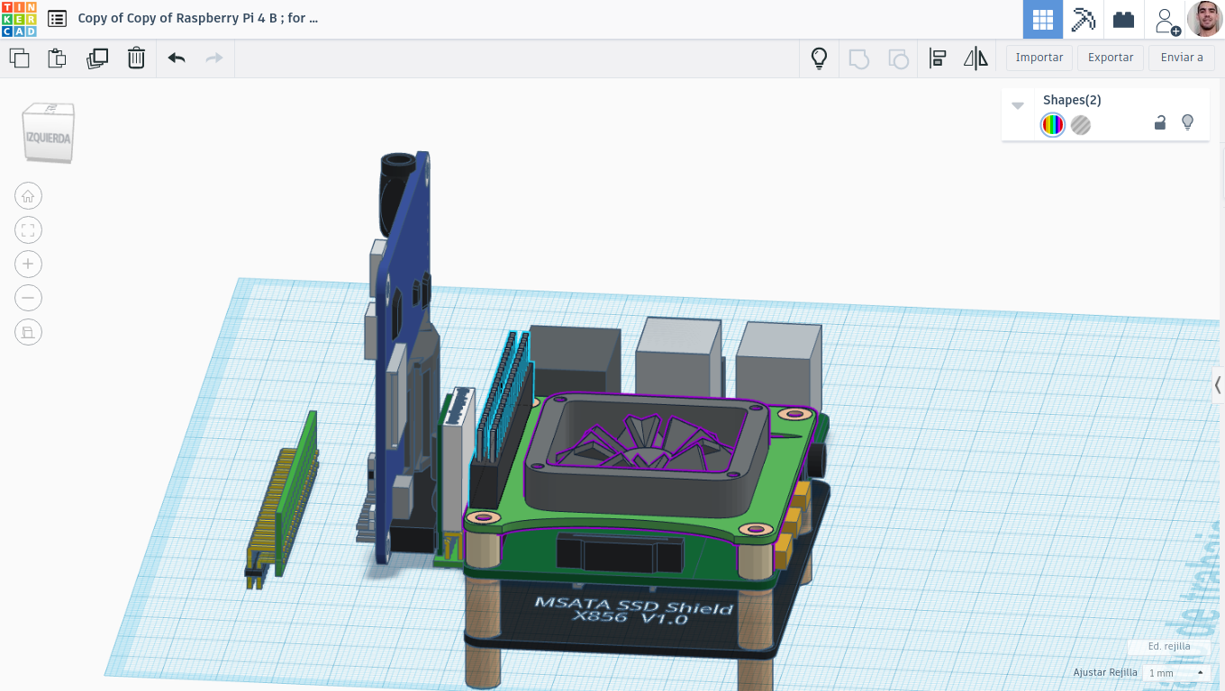Image resolution: width=1225 pixels, height=691 pixels.
Task: Open the user profile avatar
Action: click(1205, 19)
